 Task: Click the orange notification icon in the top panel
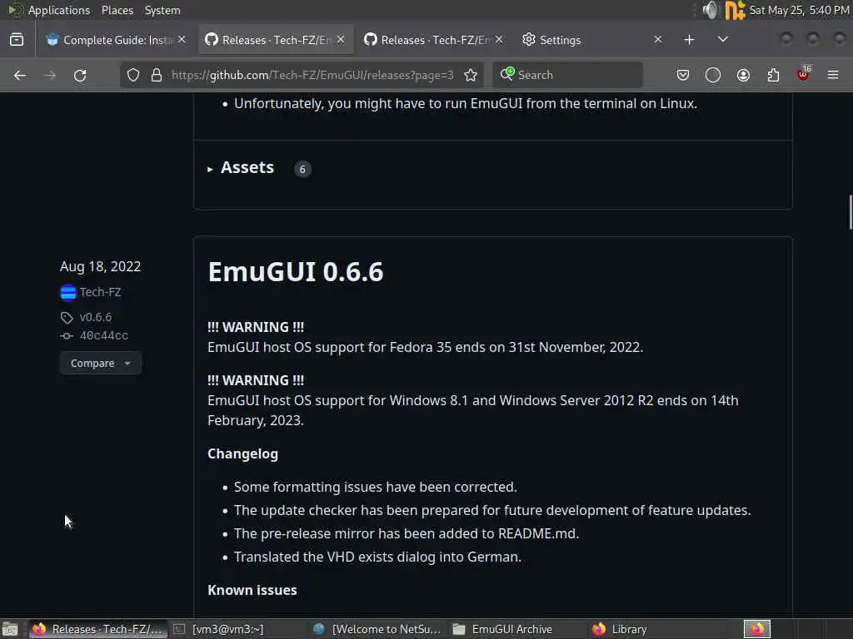(x=735, y=10)
